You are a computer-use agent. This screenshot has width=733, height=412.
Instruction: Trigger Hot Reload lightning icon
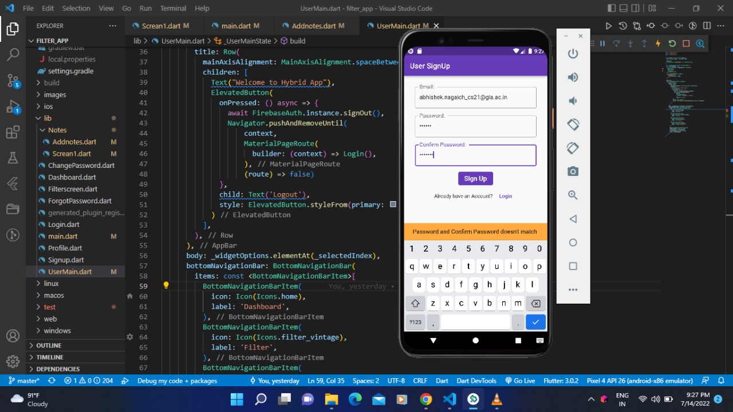(658, 44)
